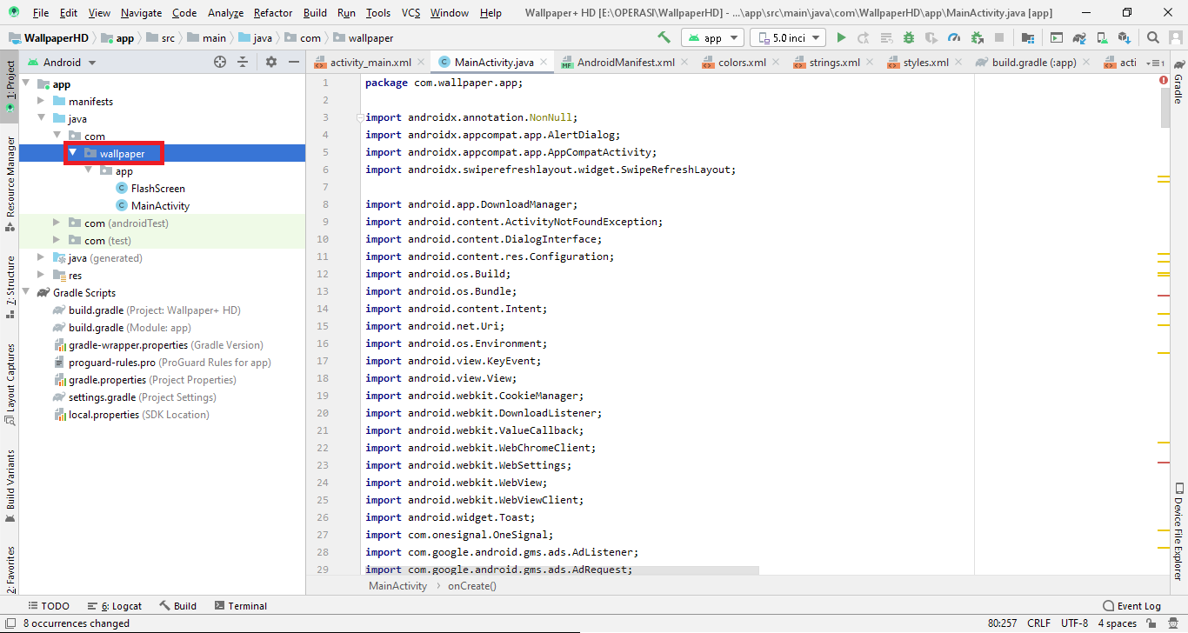Toggle the 1: Project tool window

click(x=10, y=87)
